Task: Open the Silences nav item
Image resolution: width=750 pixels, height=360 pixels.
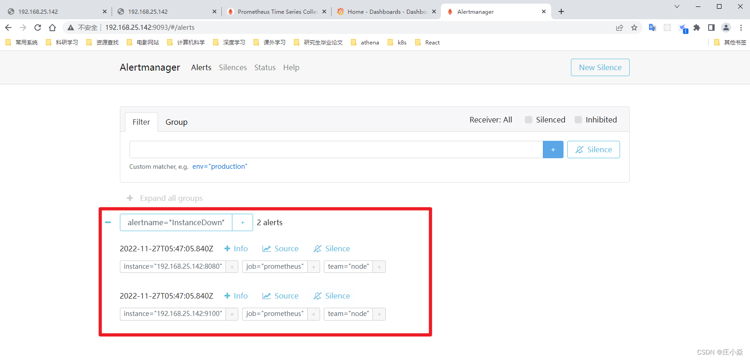Action: tap(233, 67)
